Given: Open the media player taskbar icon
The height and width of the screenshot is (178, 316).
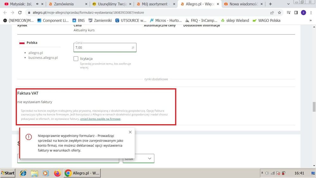Looking at the screenshot, I should pyautogui.click(x=46, y=173).
